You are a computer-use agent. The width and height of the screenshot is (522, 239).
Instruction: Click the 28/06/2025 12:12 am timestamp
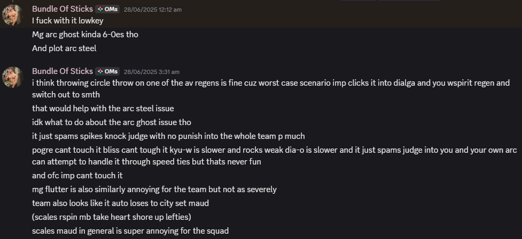pyautogui.click(x=152, y=10)
